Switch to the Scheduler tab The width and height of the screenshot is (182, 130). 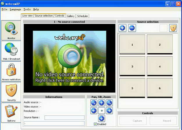click(82, 16)
